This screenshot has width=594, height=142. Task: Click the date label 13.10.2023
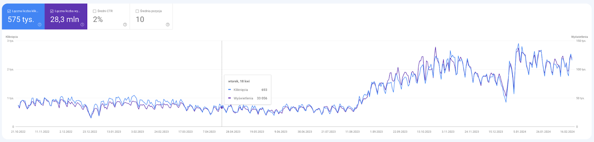pos(424,132)
